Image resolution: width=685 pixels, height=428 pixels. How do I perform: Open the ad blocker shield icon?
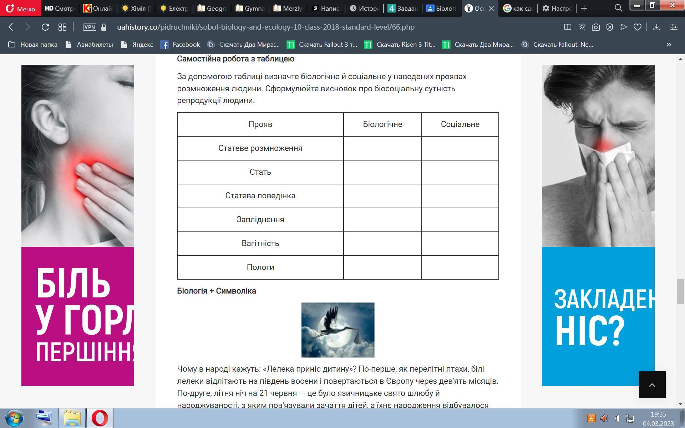[610, 27]
